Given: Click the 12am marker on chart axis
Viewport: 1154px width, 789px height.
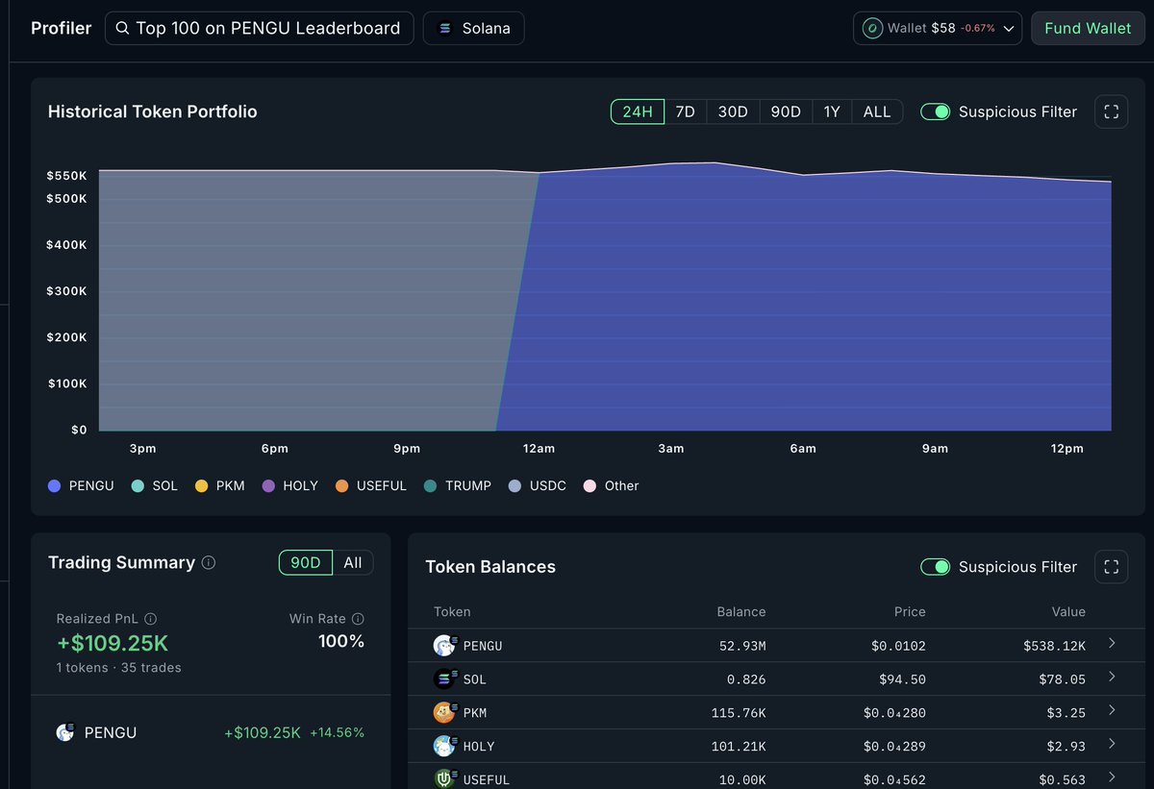Looking at the screenshot, I should click(x=539, y=449).
